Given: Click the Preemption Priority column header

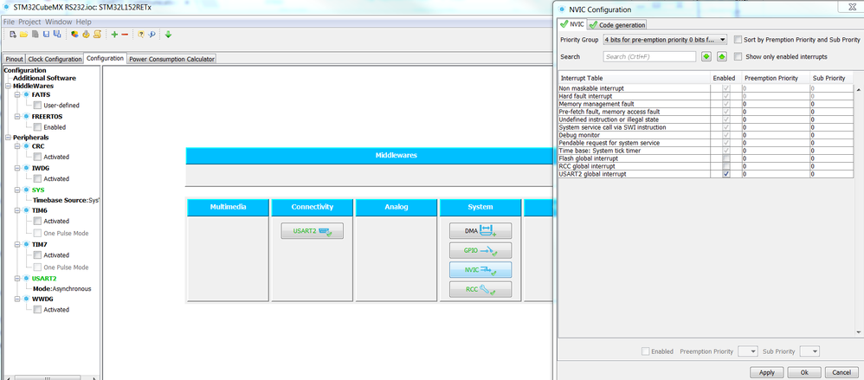Looking at the screenshot, I should pos(775,78).
